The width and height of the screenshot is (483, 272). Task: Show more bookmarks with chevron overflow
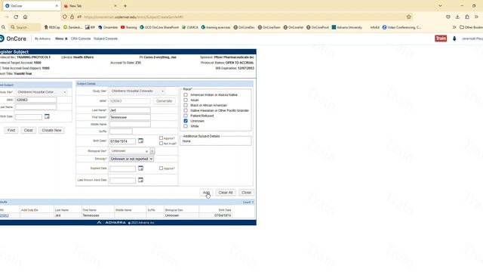[454, 27]
